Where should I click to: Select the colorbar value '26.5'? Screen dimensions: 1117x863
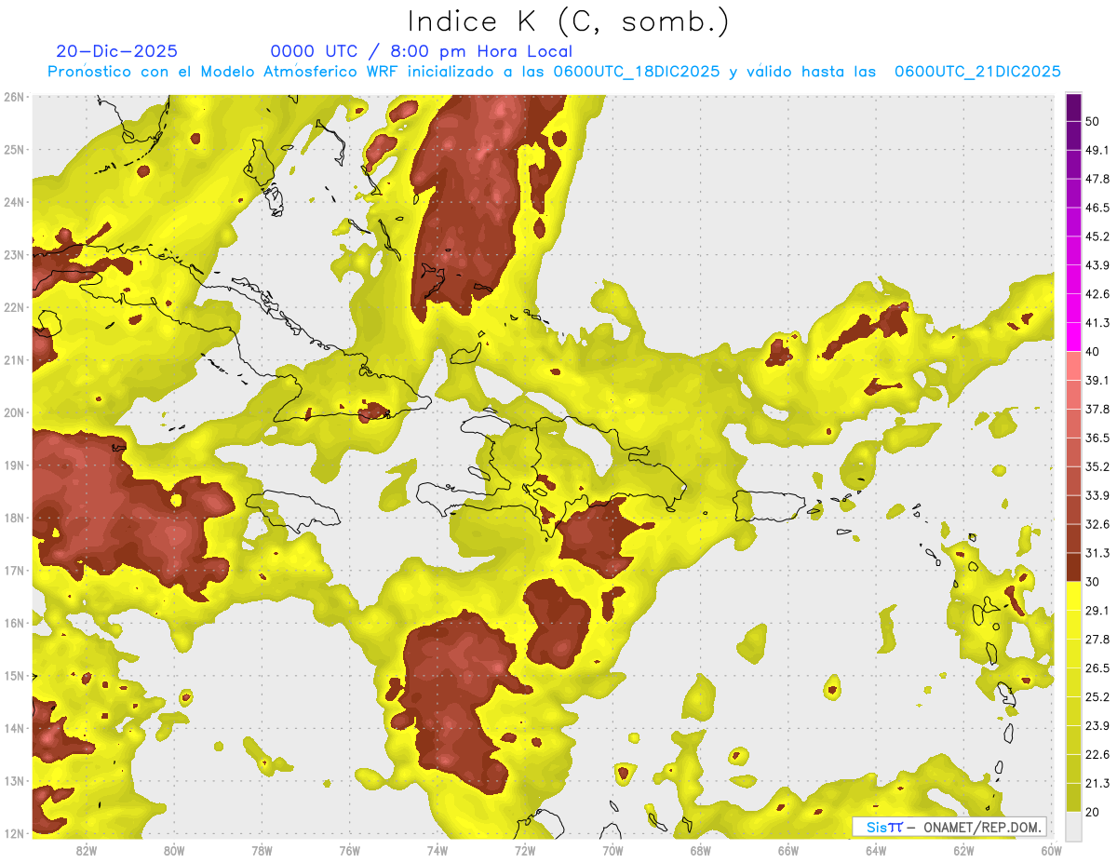1097,668
